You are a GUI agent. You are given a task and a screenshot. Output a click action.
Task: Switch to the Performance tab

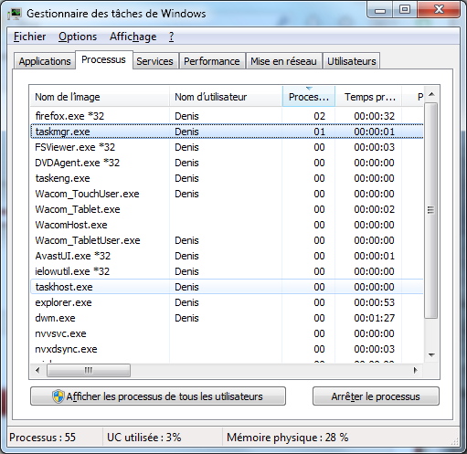point(212,61)
